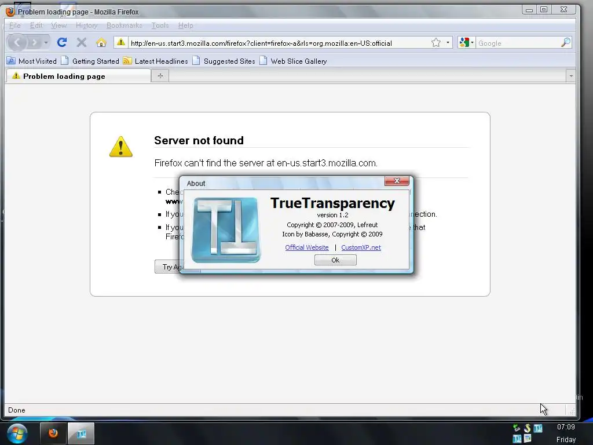Open the File menu
This screenshot has width=593, height=445.
click(14, 25)
